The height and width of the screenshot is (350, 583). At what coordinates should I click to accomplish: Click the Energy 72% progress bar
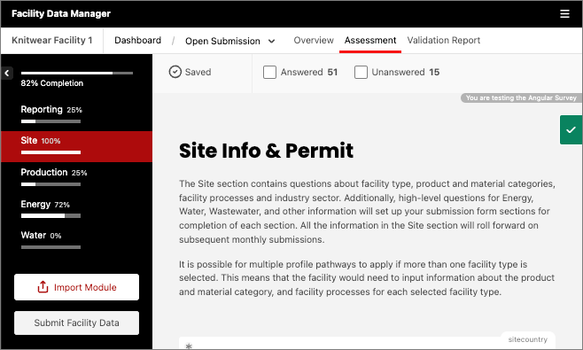tap(51, 215)
